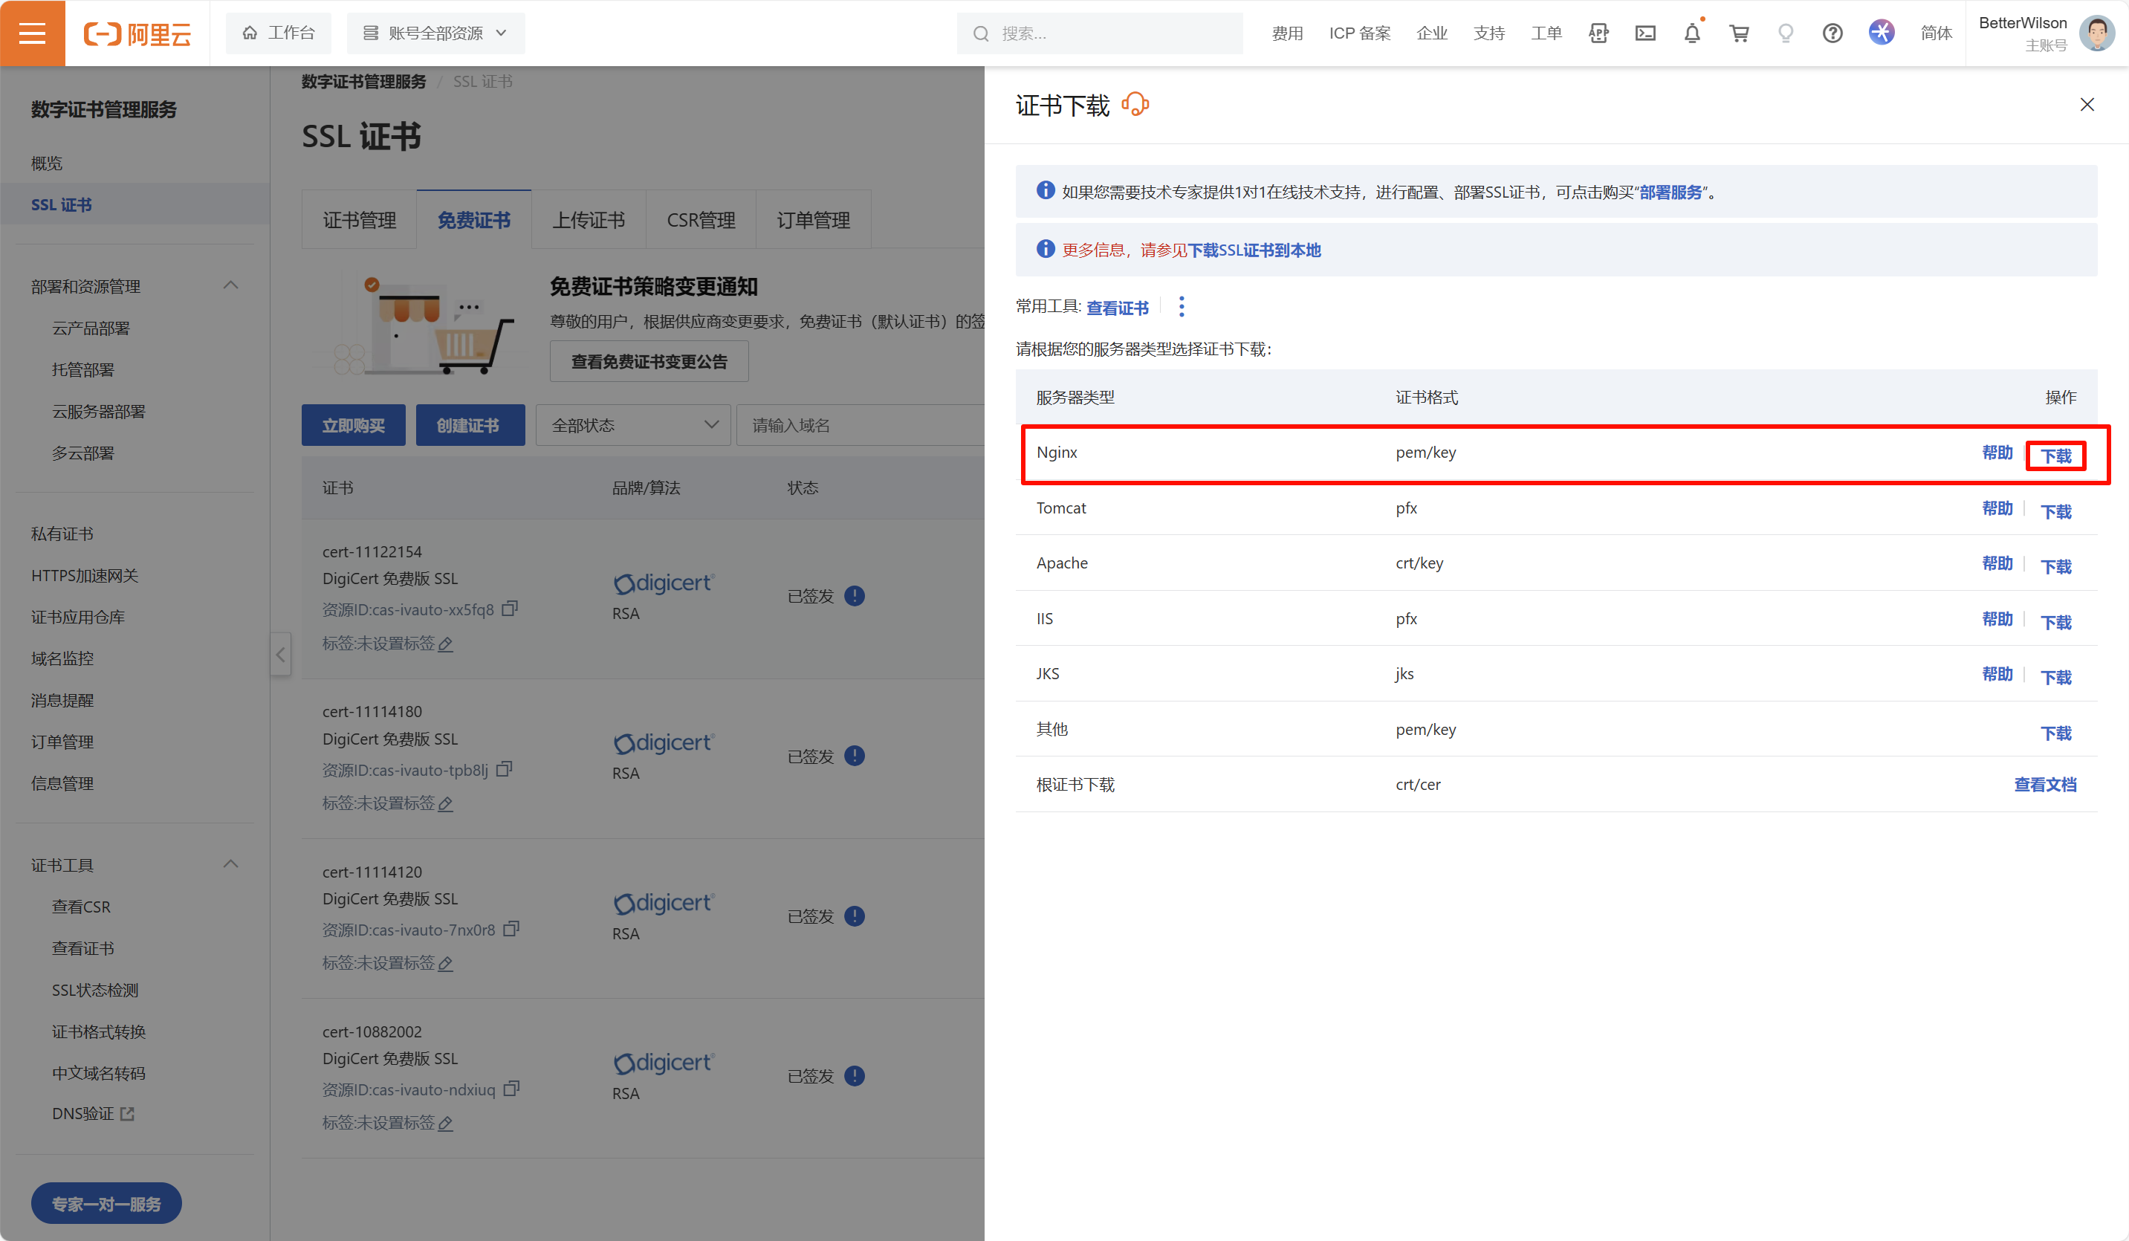The height and width of the screenshot is (1241, 2129).
Task: Switch to the 上传证书 tab
Action: (588, 221)
